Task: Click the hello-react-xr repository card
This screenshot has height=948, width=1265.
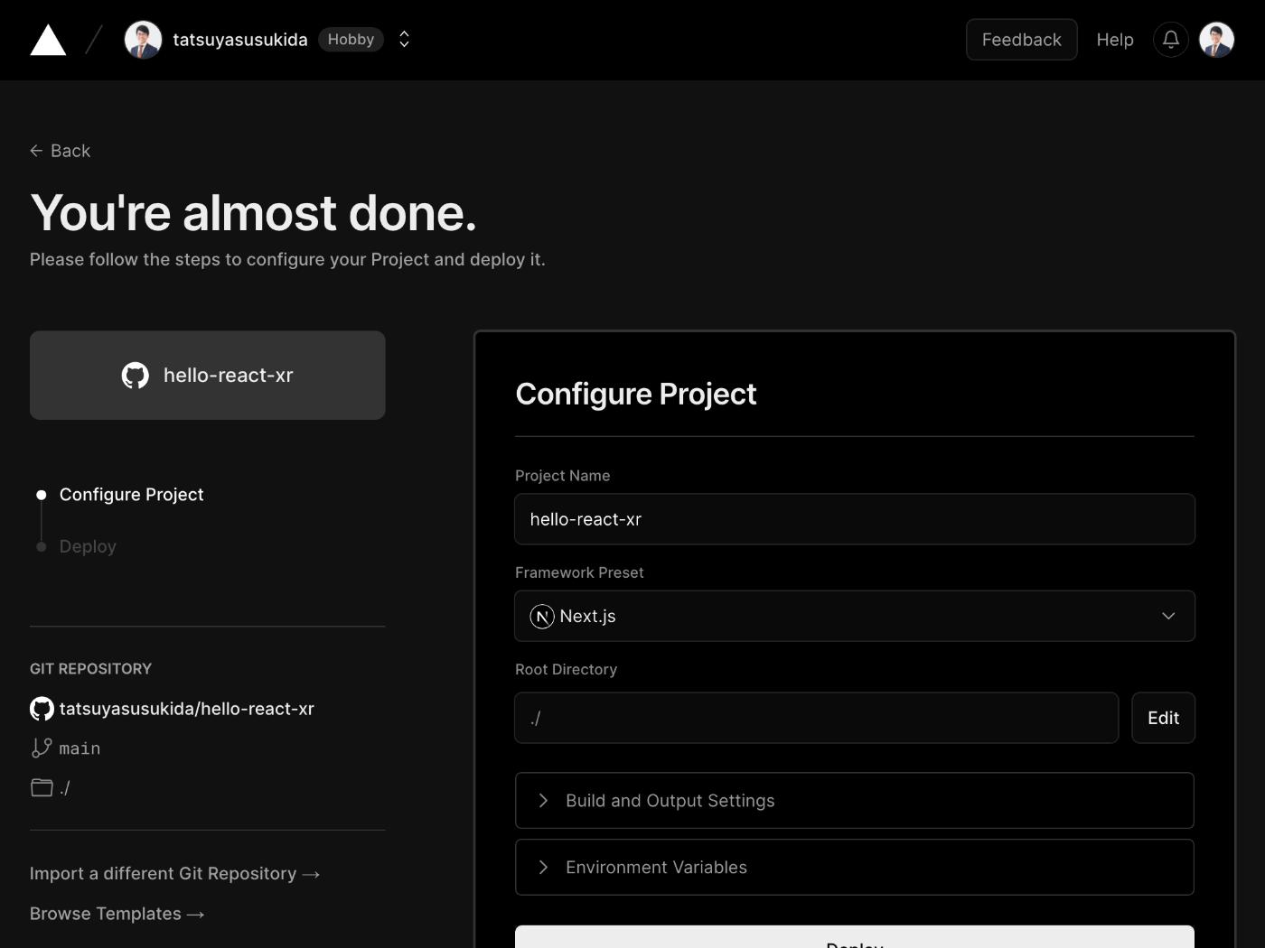Action: (208, 376)
